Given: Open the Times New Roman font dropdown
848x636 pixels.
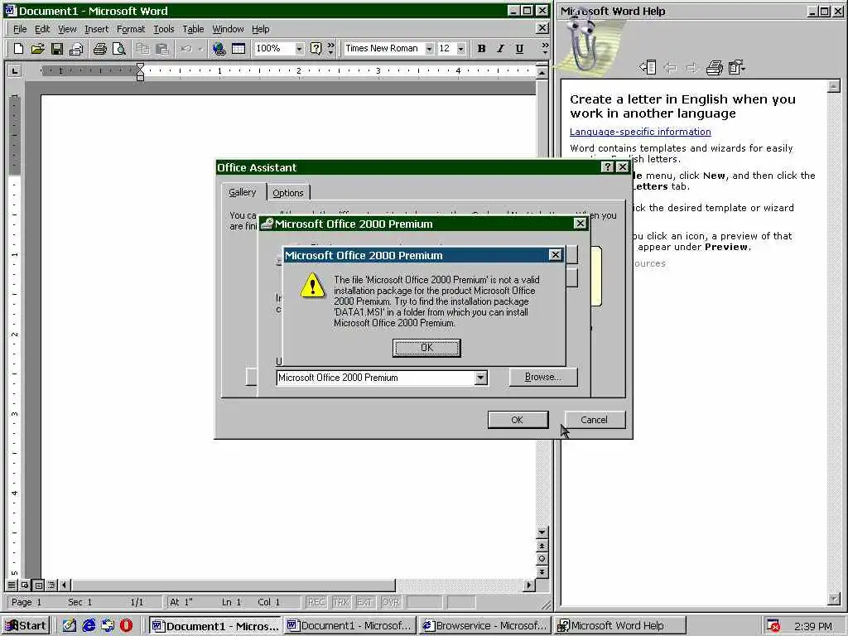Looking at the screenshot, I should coord(429,49).
